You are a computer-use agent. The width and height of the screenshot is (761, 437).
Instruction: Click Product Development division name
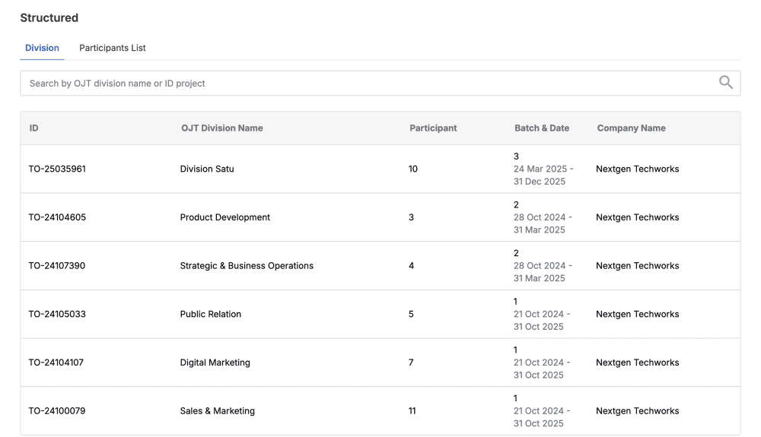(224, 217)
